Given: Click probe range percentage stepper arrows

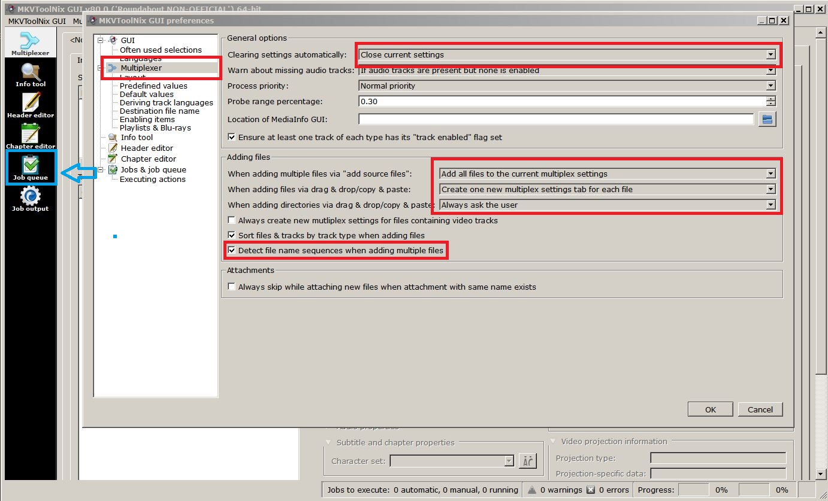Looking at the screenshot, I should (771, 101).
